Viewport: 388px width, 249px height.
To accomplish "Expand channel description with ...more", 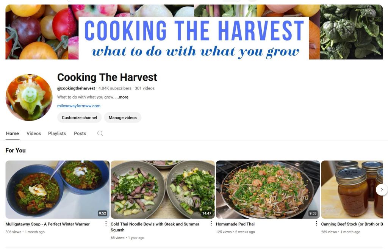I will [122, 97].
